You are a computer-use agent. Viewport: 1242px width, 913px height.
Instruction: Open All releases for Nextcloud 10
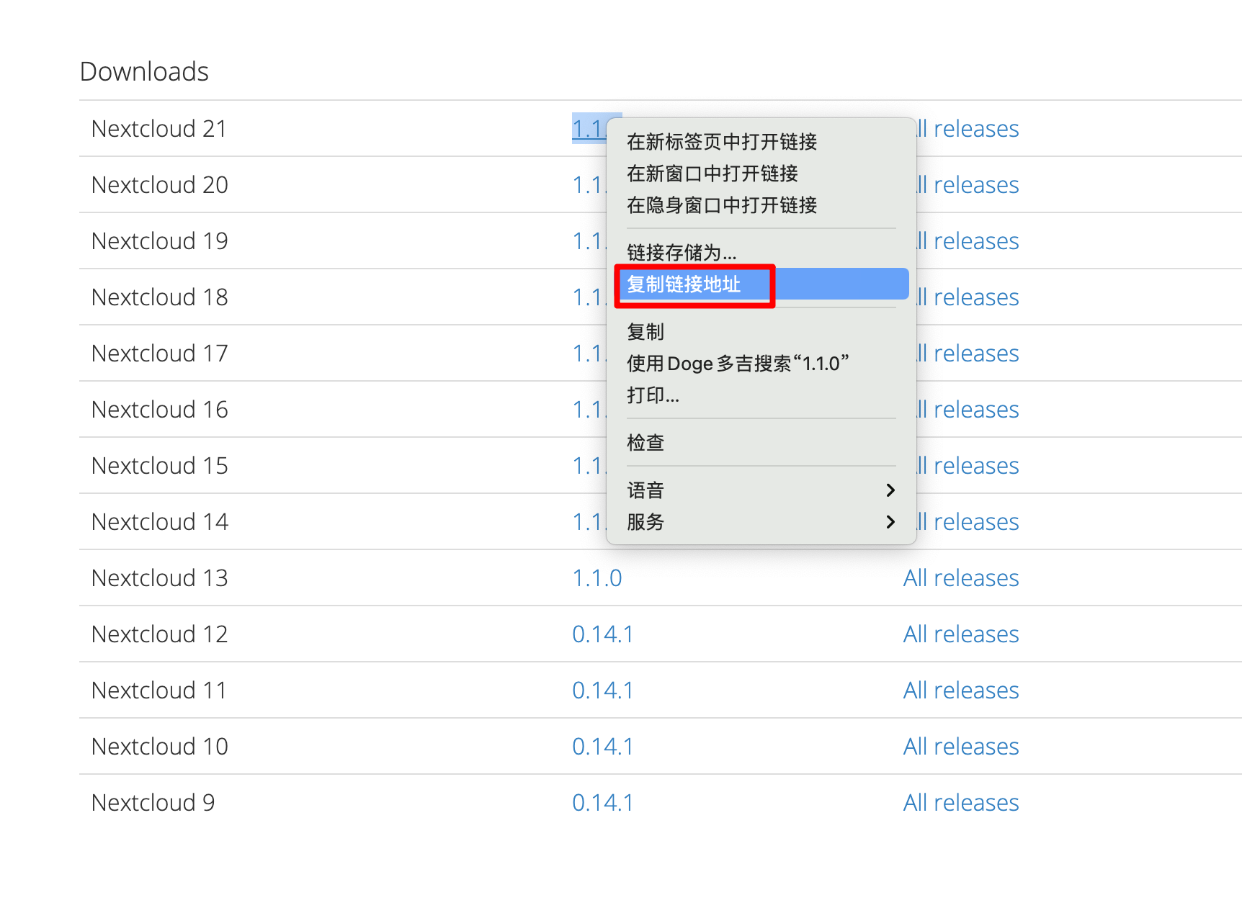961,747
